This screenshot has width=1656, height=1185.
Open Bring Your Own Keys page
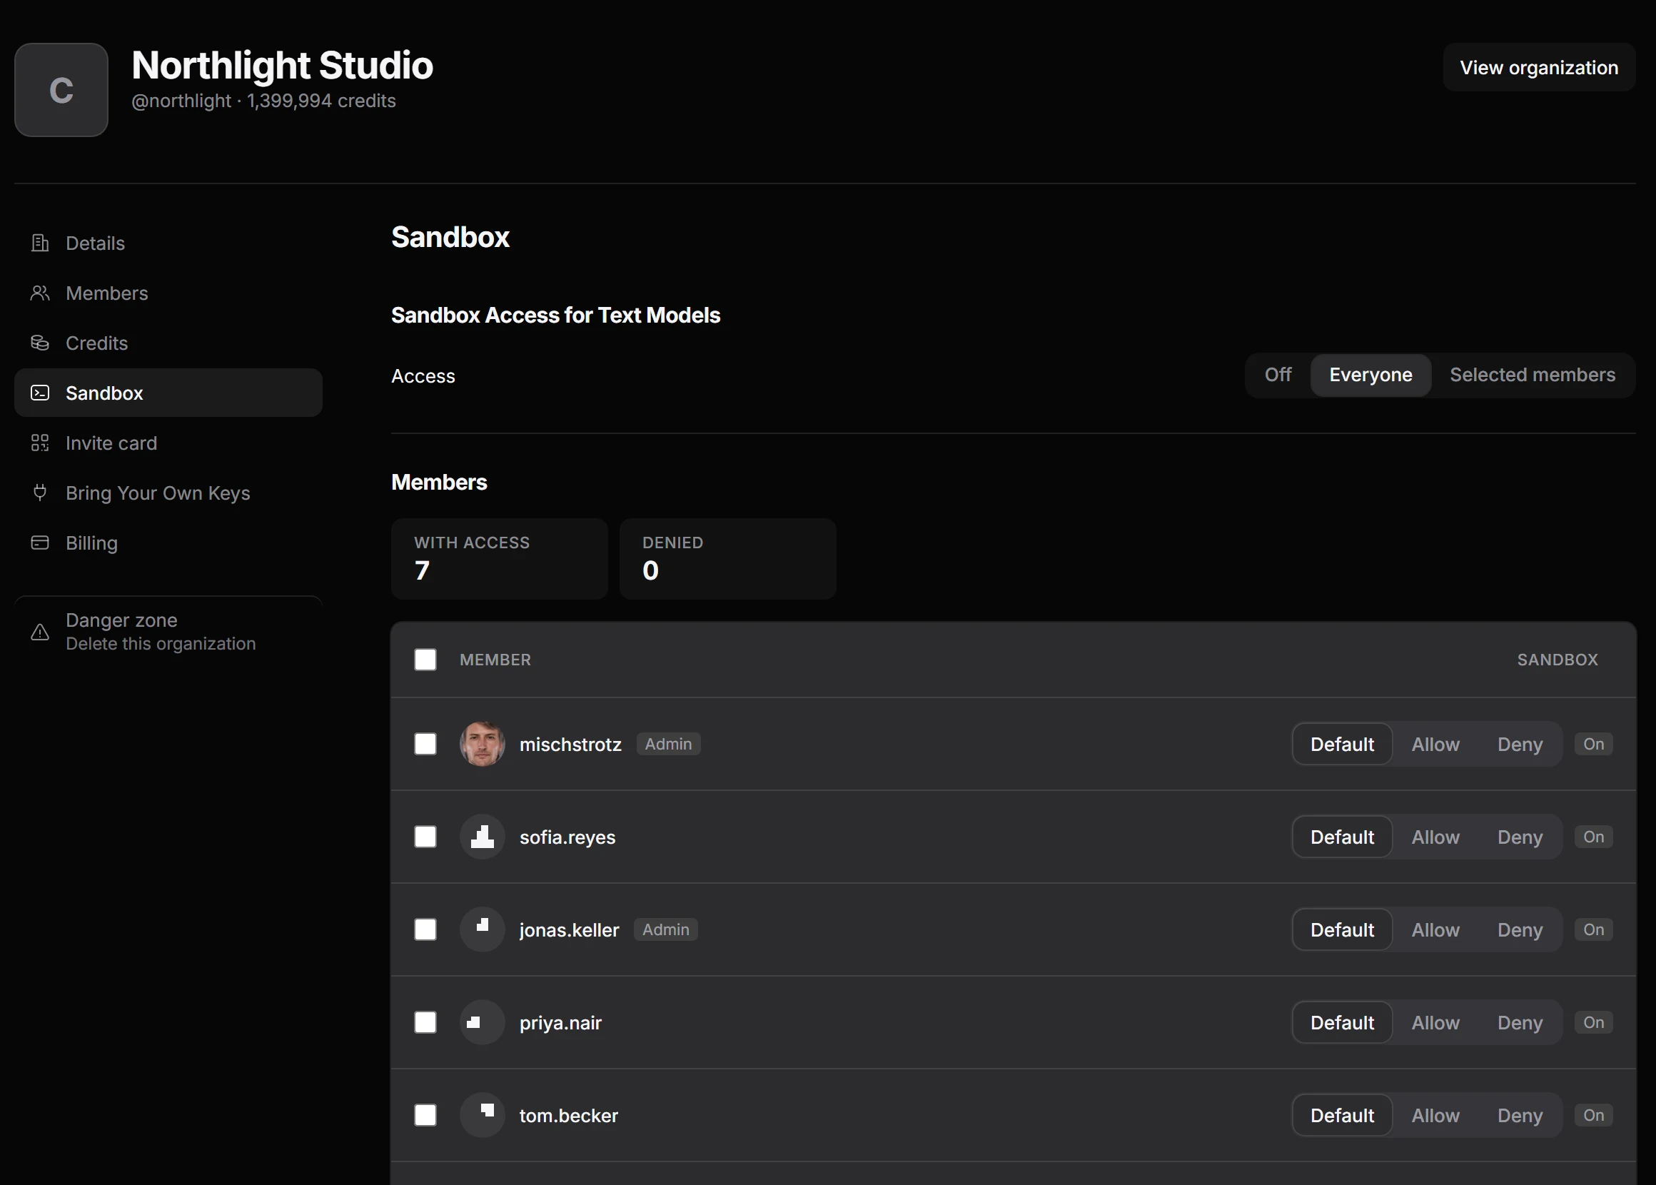click(x=168, y=493)
